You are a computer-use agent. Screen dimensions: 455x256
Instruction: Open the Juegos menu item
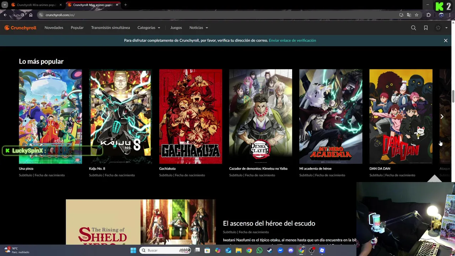176,28
